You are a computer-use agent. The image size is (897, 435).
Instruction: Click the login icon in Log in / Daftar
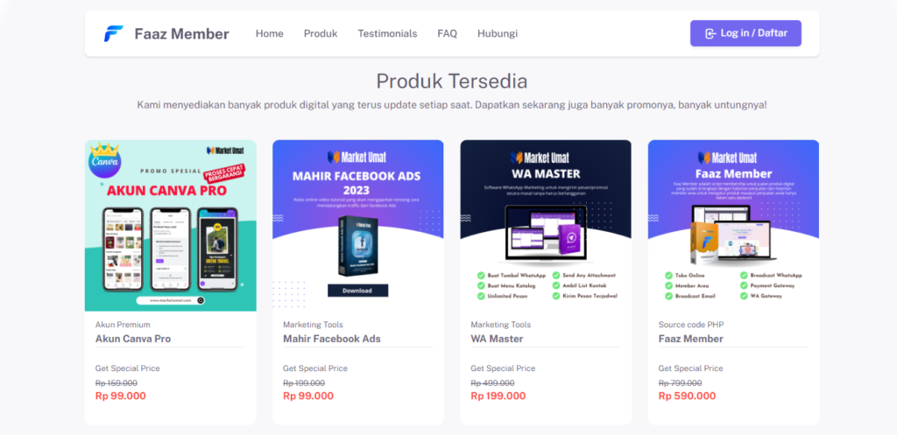(710, 34)
